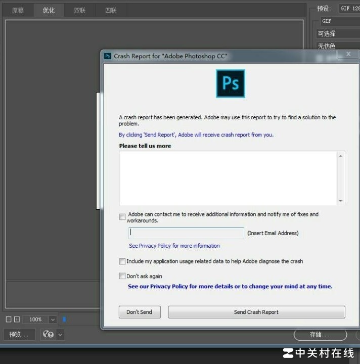Expand the browser preview dropdown arrow
Viewport: 360px width, 364px height.
pyautogui.click(x=60, y=334)
